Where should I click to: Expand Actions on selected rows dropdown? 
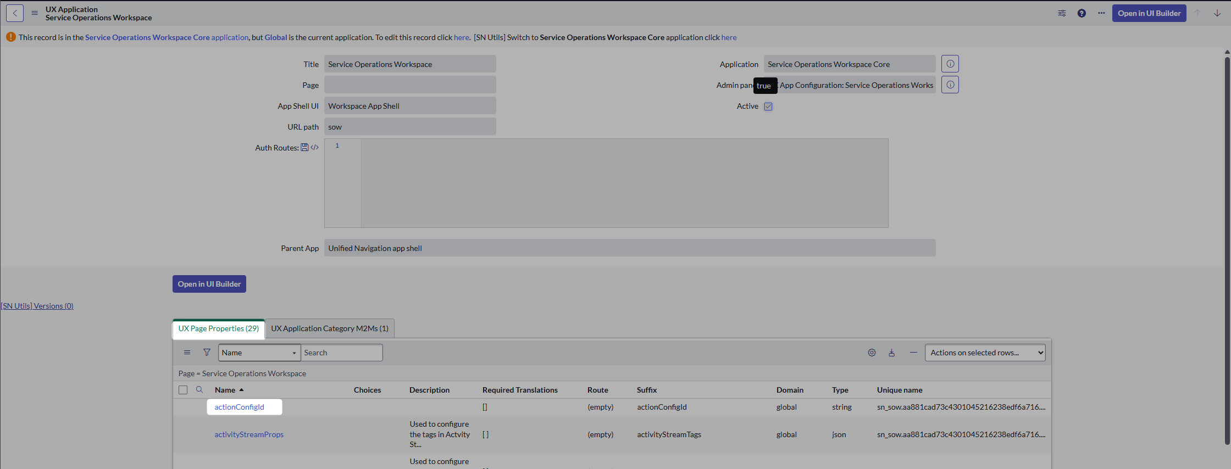click(985, 353)
